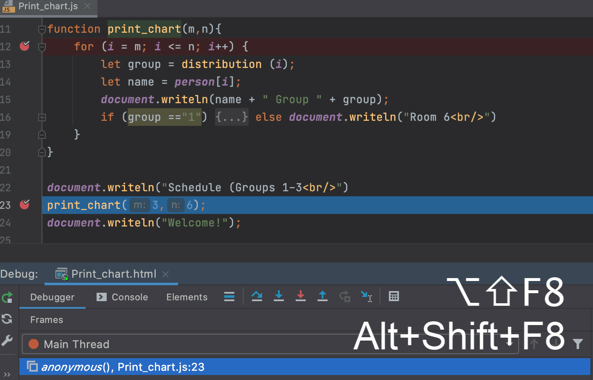Click the Frames panel label
This screenshot has height=380, width=593.
coord(47,320)
